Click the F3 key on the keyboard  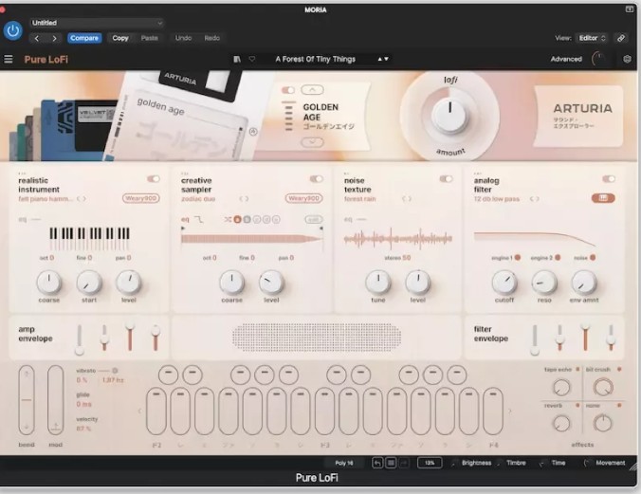[x=324, y=412]
